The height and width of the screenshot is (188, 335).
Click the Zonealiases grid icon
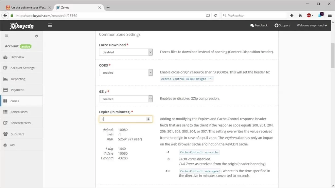click(6, 112)
